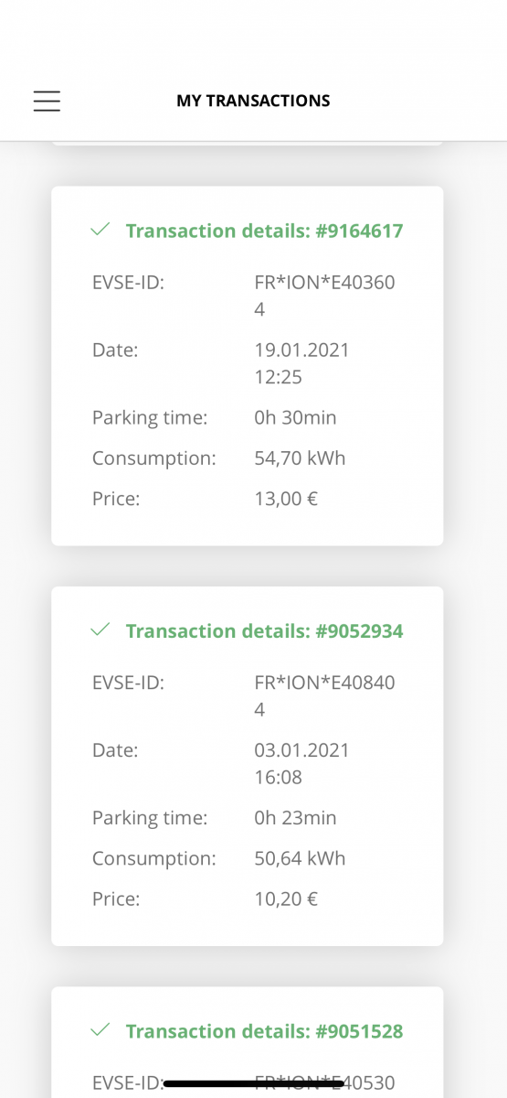Tap the home indicator bar at bottom
507x1098 pixels.
253,1083
